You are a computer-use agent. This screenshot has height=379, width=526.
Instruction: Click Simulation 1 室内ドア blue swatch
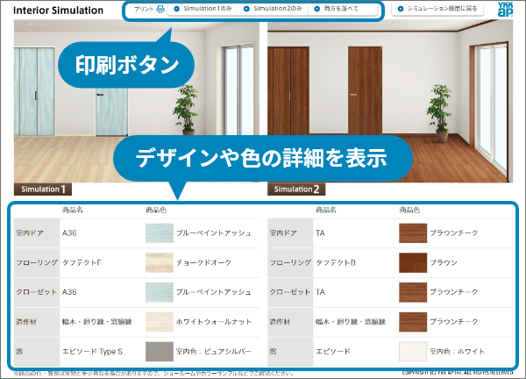point(160,233)
